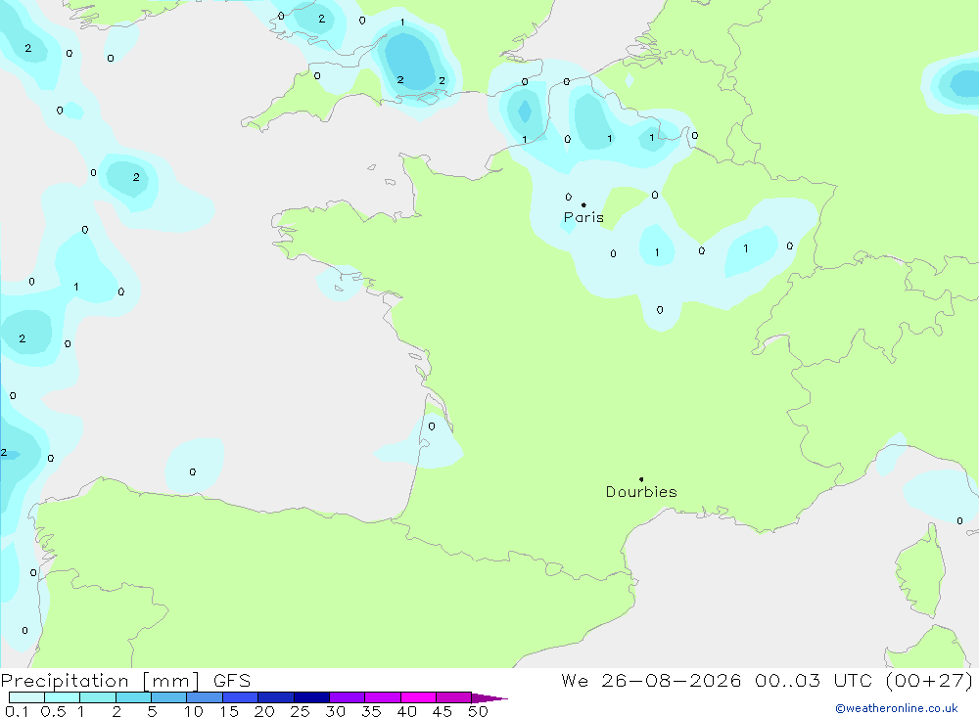979x717 pixels.
Task: Click the legend scale label '35'
Action: pyautogui.click(x=371, y=711)
